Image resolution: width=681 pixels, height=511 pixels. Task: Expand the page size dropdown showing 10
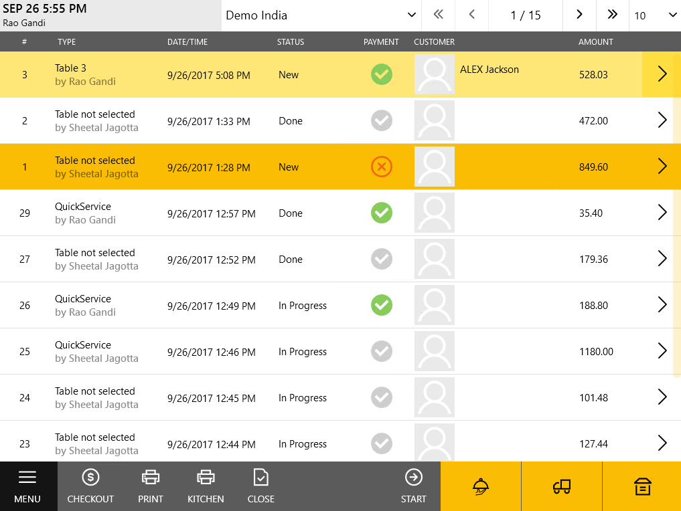tap(655, 15)
